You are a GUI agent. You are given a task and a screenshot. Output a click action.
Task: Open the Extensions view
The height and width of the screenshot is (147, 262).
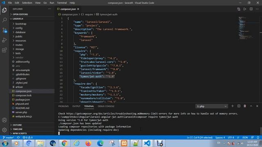pos(5,50)
